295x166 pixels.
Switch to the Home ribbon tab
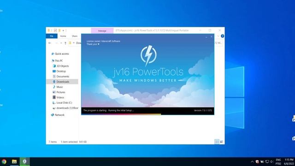coord(63,36)
